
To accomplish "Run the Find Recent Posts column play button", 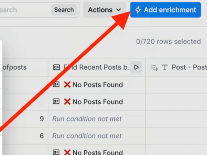I will (136, 67).
